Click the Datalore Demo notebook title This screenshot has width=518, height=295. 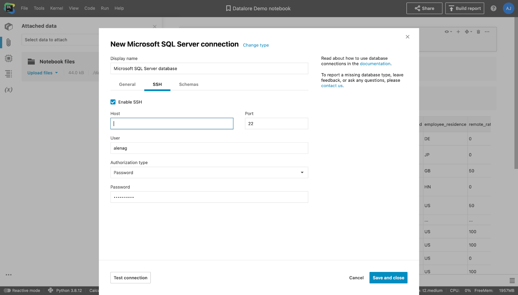point(262,8)
